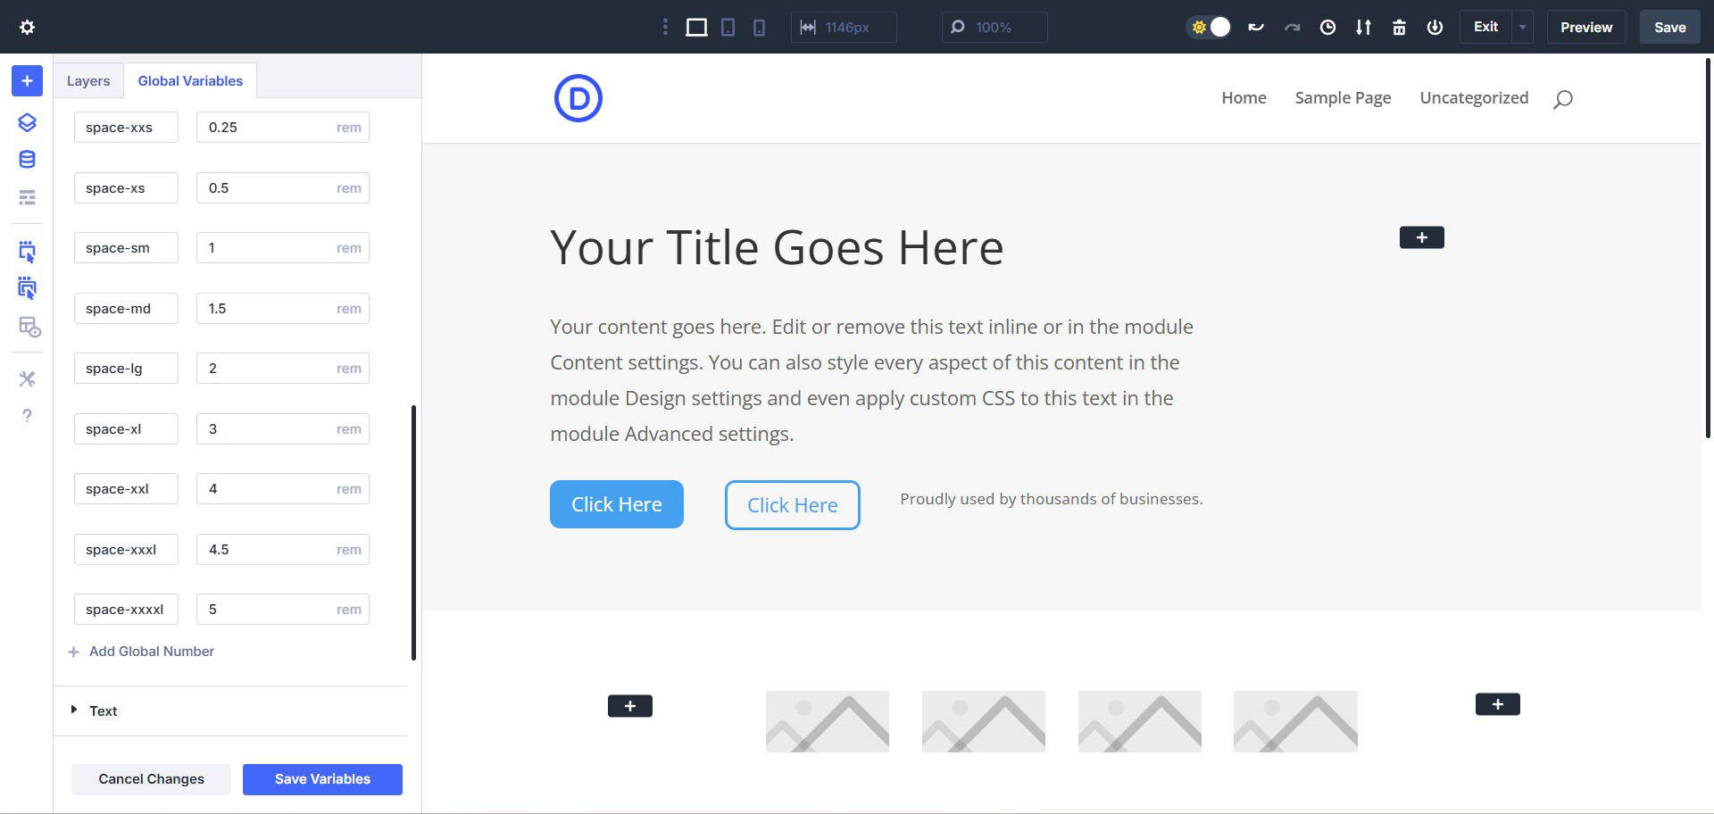The image size is (1714, 814).
Task: Click the outlined Click Here button
Action: point(793,505)
